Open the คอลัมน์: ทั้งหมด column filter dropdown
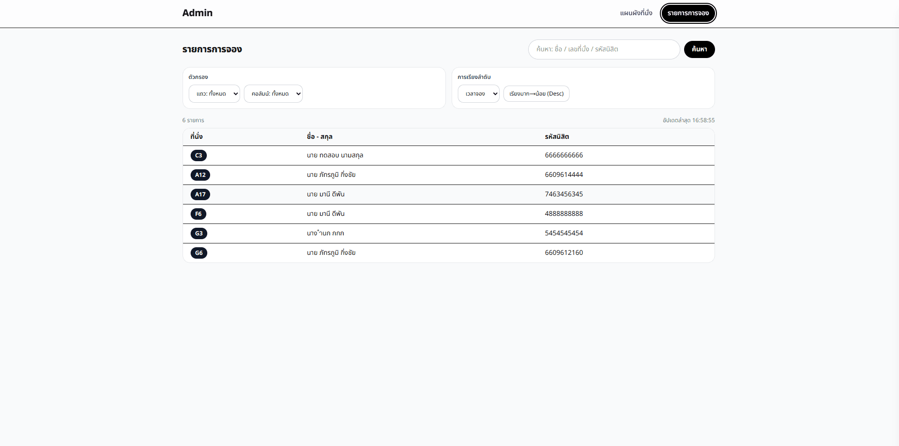Viewport: 899px width, 446px height. (x=273, y=94)
